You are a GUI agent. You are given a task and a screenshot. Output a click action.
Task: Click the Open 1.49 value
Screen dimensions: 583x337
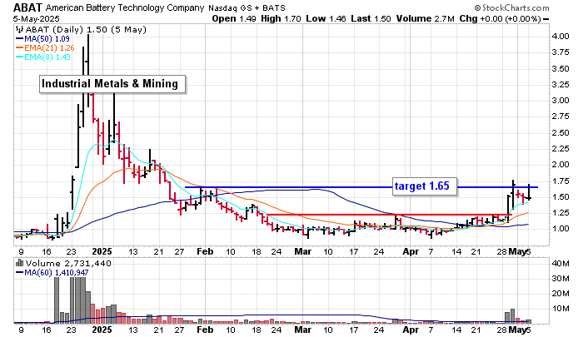(x=234, y=18)
